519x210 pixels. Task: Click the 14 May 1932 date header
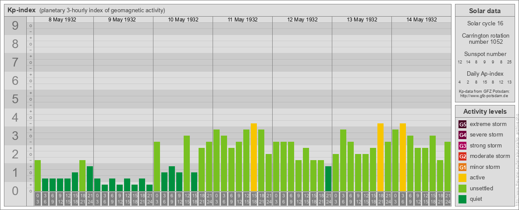[x=421, y=20]
